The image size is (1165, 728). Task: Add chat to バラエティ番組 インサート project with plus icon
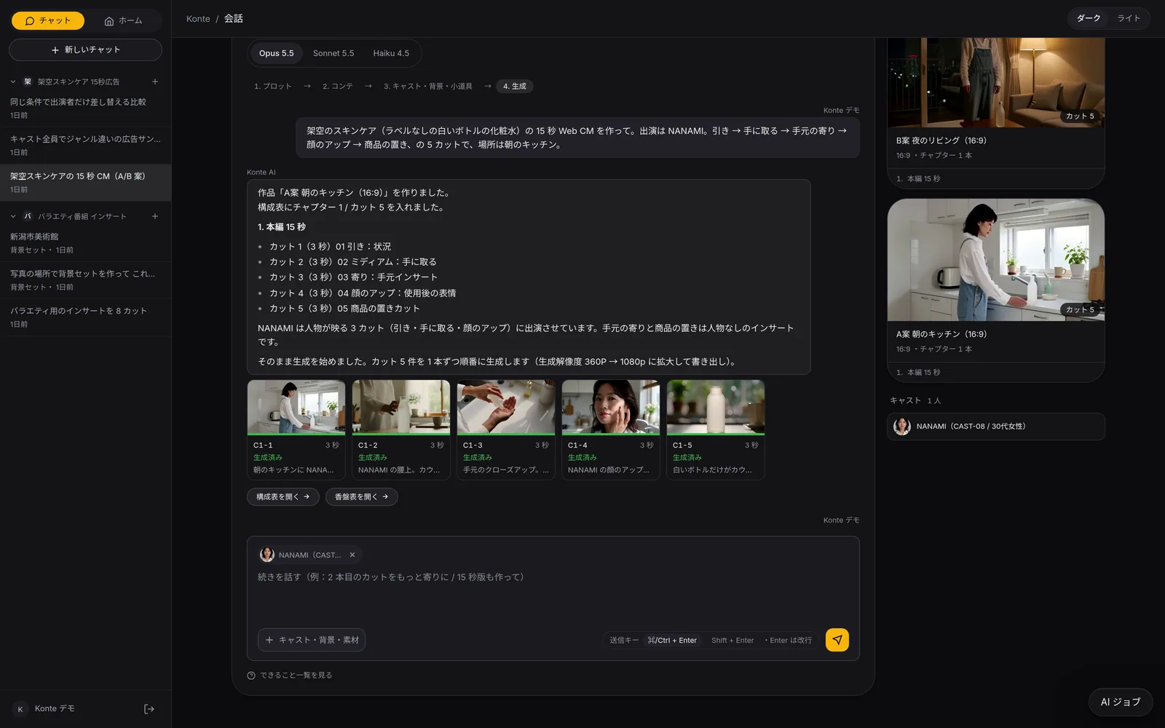155,216
